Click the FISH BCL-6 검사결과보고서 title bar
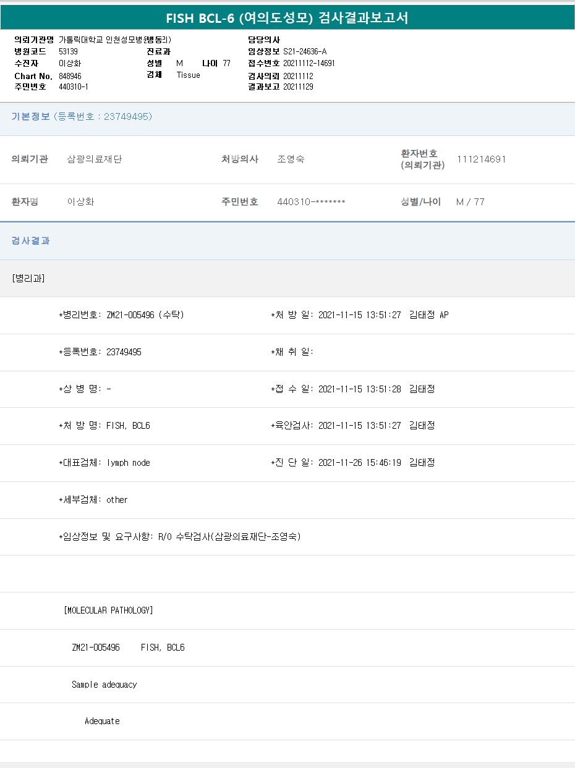The image size is (575, 768). (x=287, y=18)
